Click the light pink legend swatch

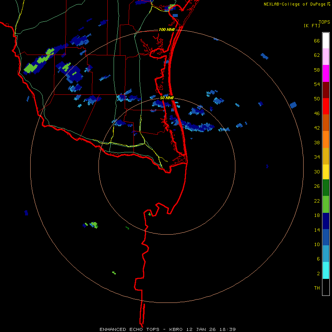pyautogui.click(x=326, y=57)
